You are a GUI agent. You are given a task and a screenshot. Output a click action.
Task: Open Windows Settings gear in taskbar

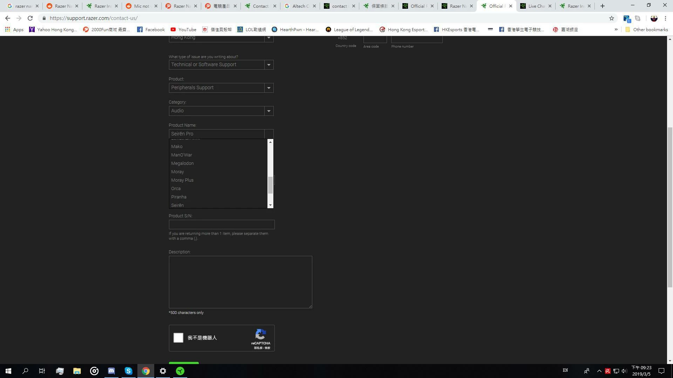coord(163,371)
